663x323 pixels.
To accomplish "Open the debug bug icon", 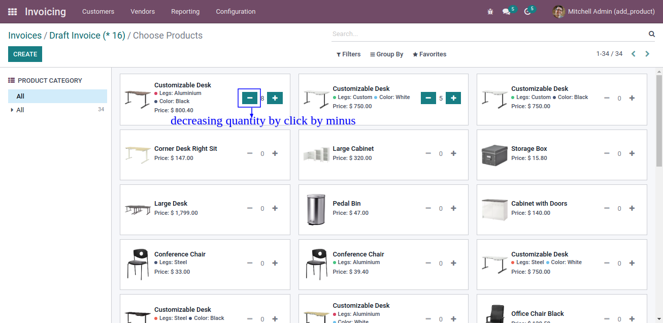I will pyautogui.click(x=490, y=11).
